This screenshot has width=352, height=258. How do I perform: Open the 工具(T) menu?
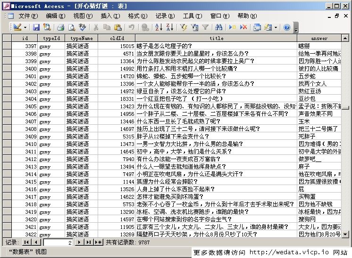click(193, 16)
